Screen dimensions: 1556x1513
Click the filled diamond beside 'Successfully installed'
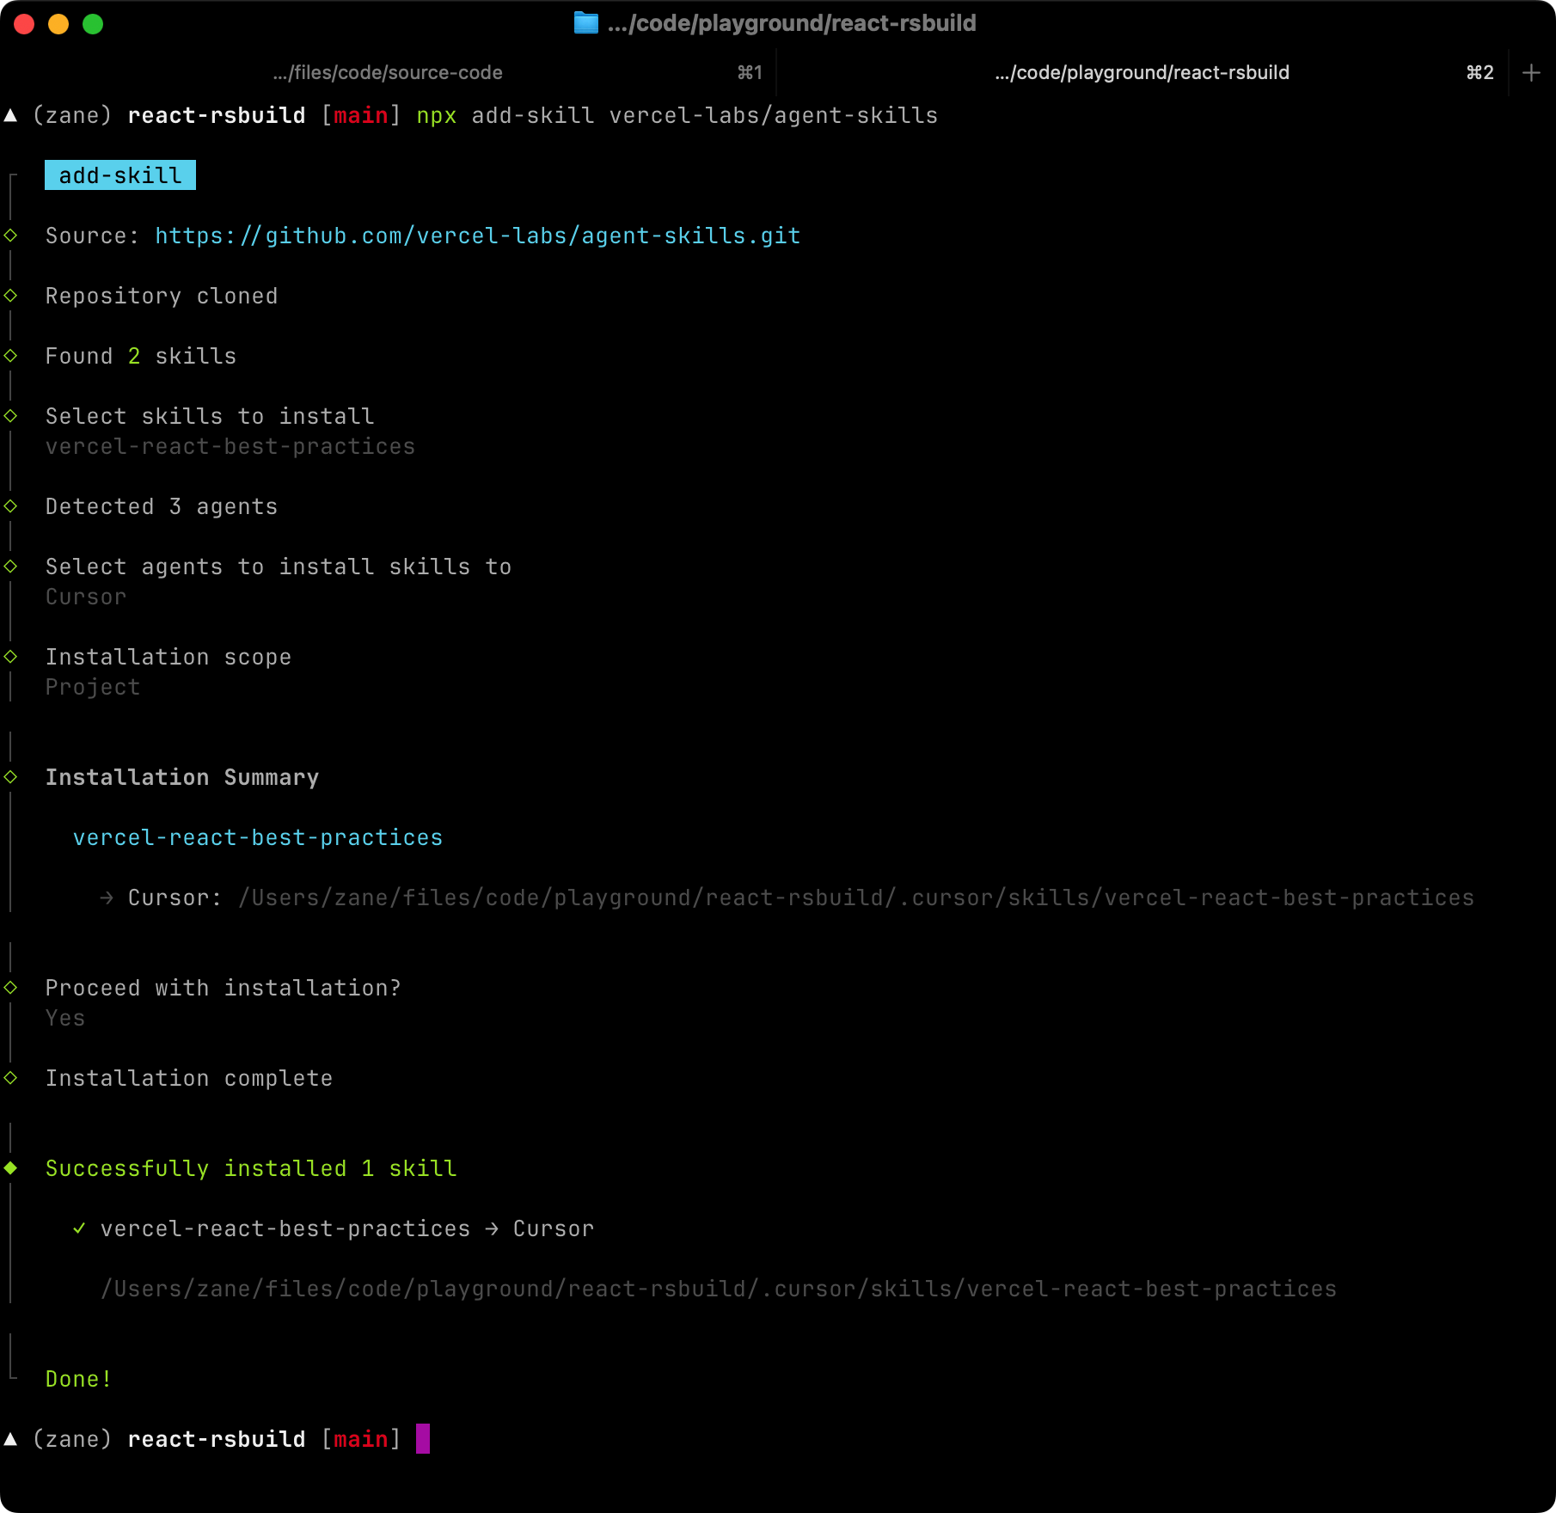(10, 1167)
